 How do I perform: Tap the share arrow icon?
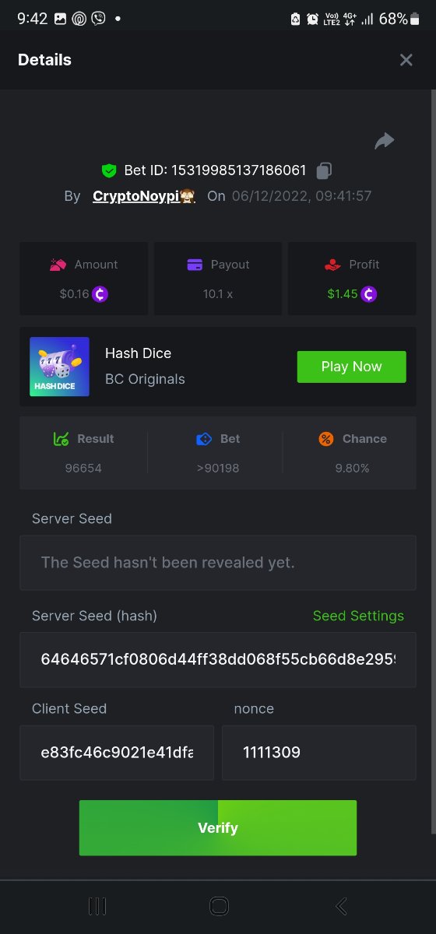click(385, 141)
